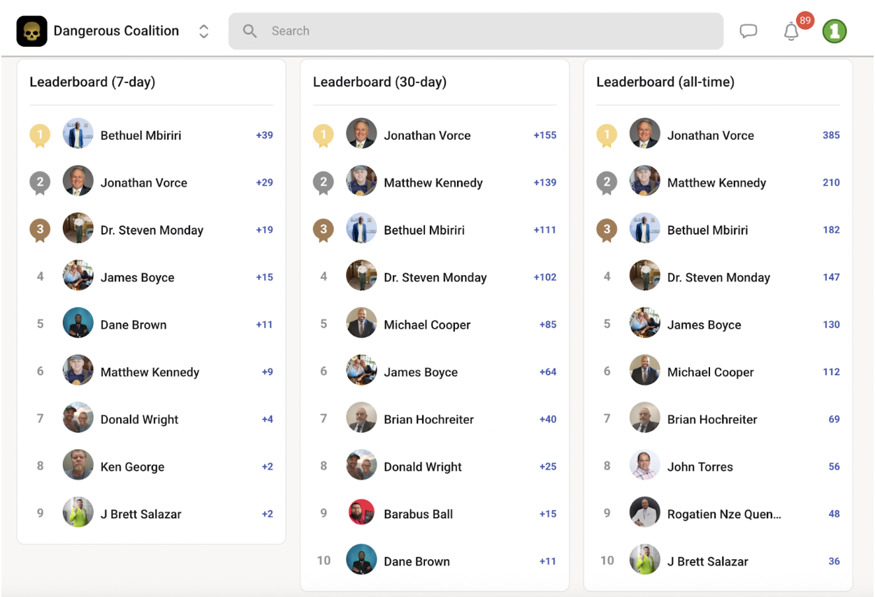Click the magnifying glass search icon
The image size is (875, 597).
(x=250, y=31)
